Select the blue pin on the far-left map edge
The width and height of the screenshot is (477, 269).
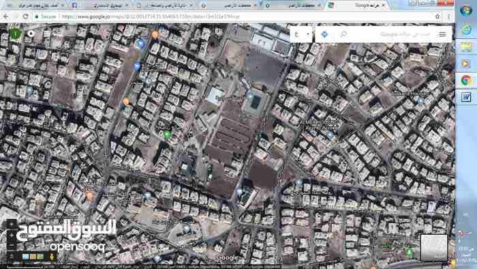tap(29, 90)
